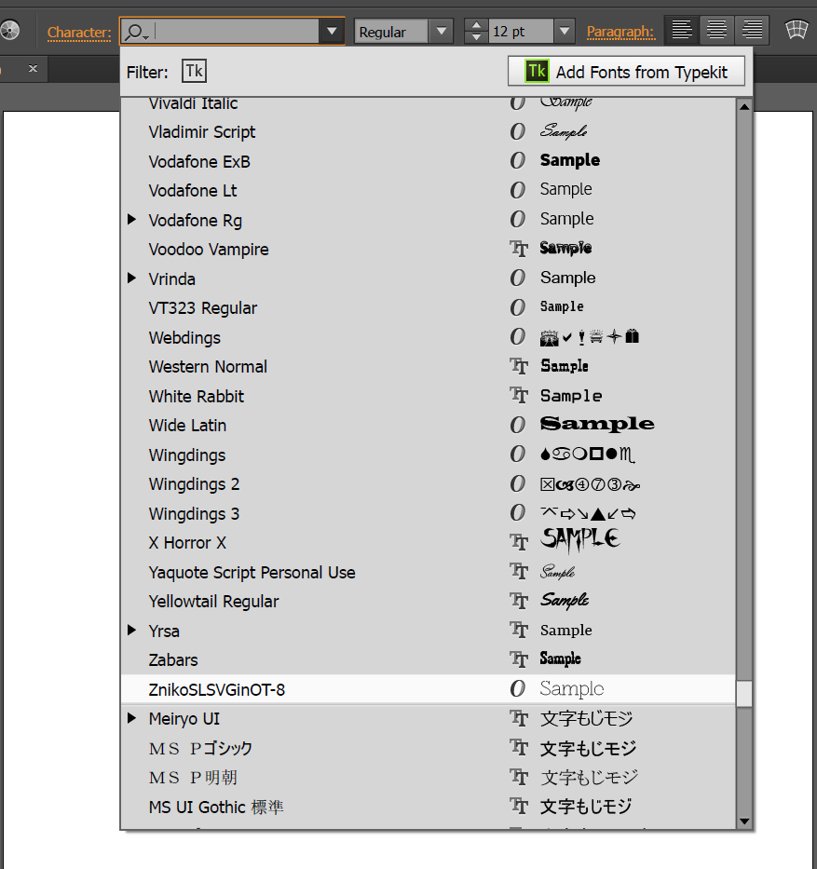Select Wingdings font

(428, 455)
